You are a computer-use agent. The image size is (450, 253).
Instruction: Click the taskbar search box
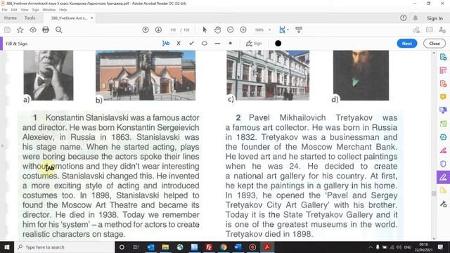pos(64,247)
